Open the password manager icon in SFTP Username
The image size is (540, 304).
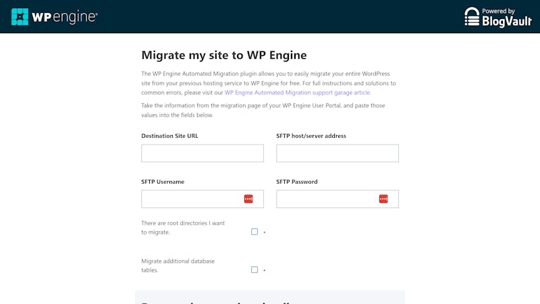point(248,199)
